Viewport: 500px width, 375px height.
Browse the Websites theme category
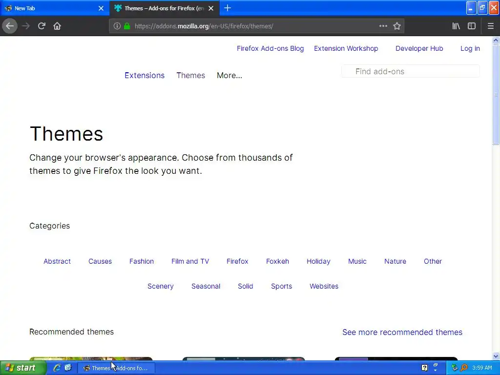click(x=324, y=286)
